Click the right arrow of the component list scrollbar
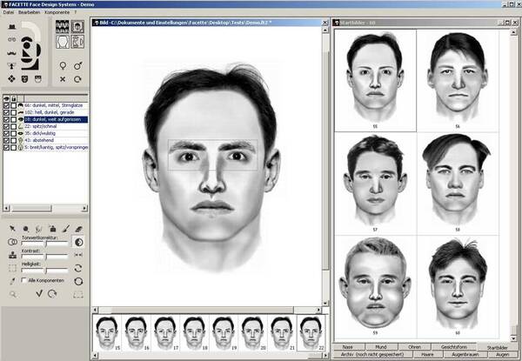Viewport: 522px width, 361px height. pyautogui.click(x=84, y=208)
